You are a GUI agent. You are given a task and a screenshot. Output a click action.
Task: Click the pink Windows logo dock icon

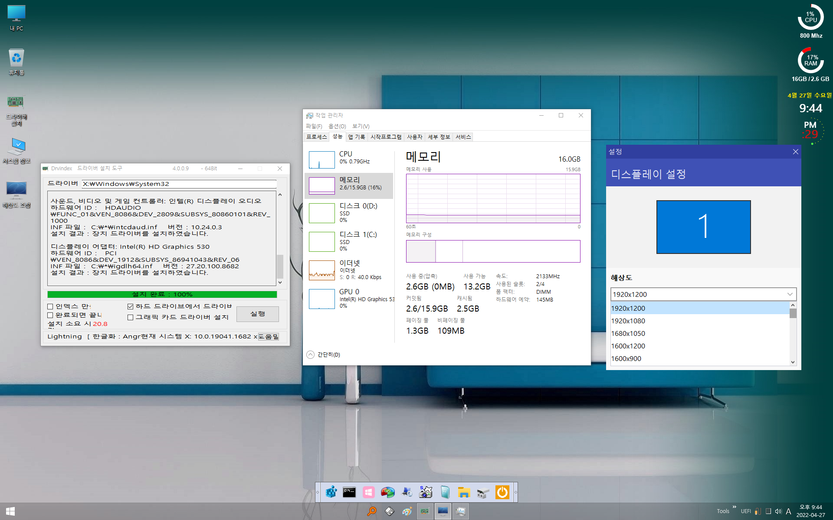(x=368, y=492)
